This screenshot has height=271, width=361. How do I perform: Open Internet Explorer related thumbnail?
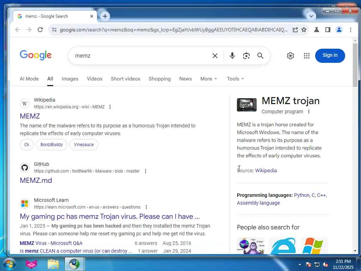point(283,246)
